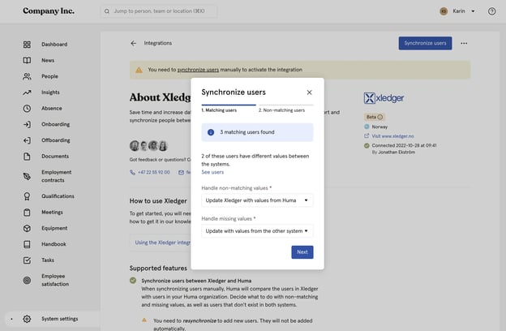Go to Tasks menu label
The height and width of the screenshot is (331, 506).
tap(48, 260)
